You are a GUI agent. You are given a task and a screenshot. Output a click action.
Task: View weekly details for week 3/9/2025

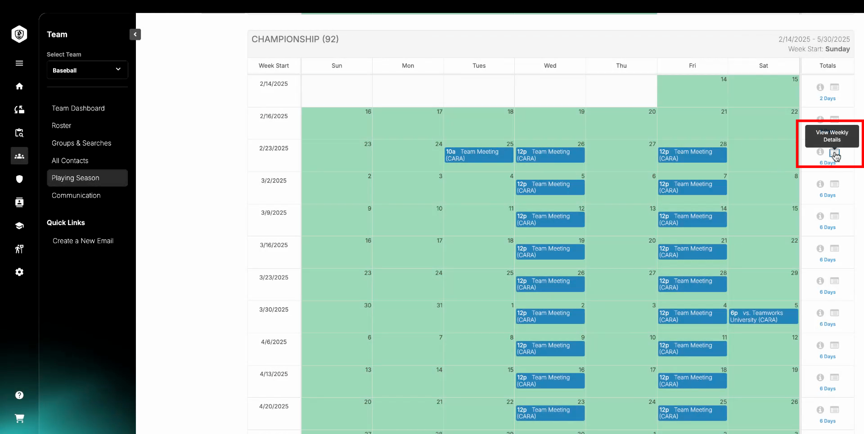835,216
